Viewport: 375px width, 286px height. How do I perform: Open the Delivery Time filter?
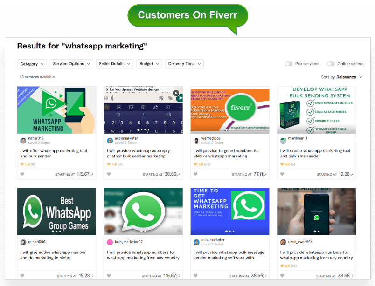(x=184, y=64)
